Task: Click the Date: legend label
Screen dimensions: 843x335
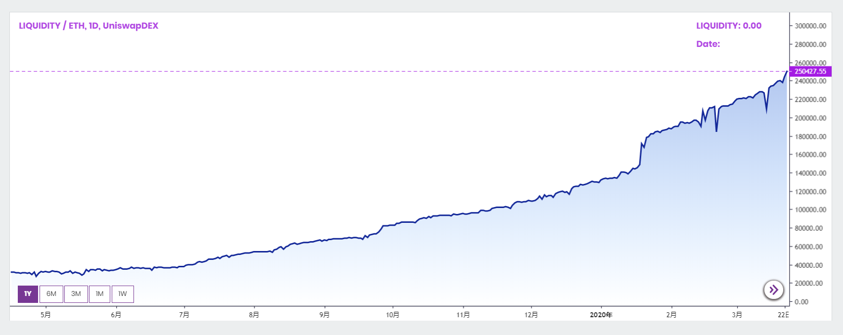Action: click(x=708, y=44)
